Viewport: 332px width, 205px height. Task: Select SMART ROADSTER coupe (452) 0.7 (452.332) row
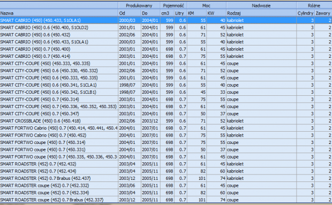pos(166,186)
